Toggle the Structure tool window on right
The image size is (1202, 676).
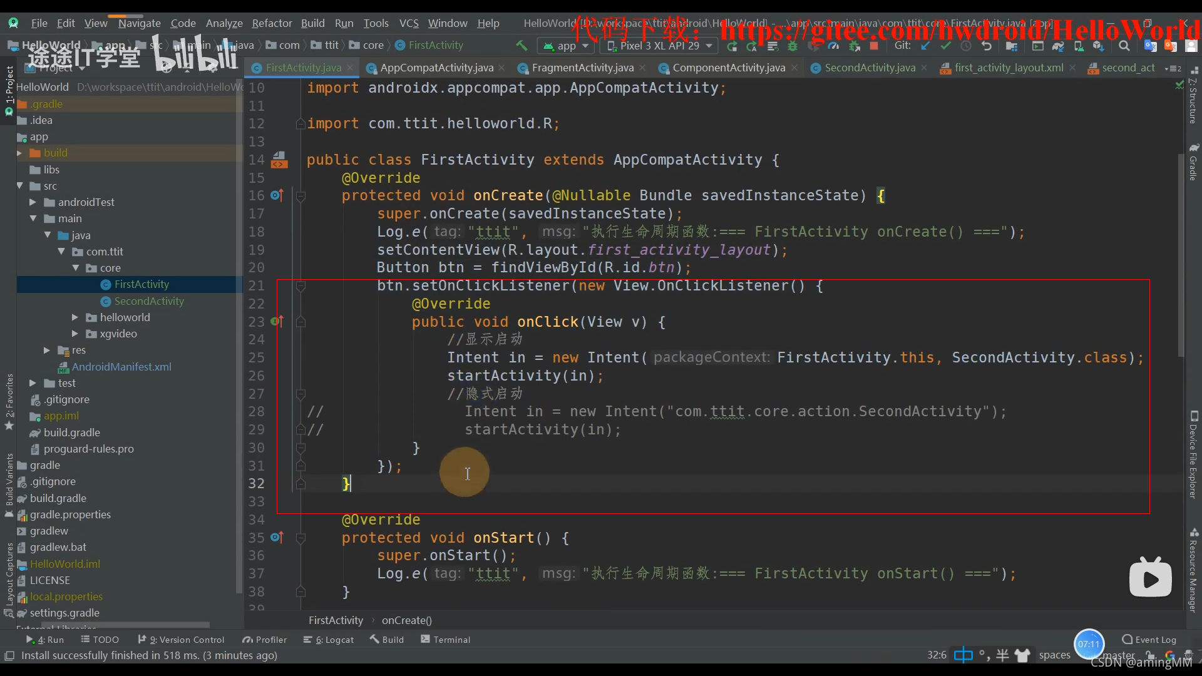tap(1194, 96)
